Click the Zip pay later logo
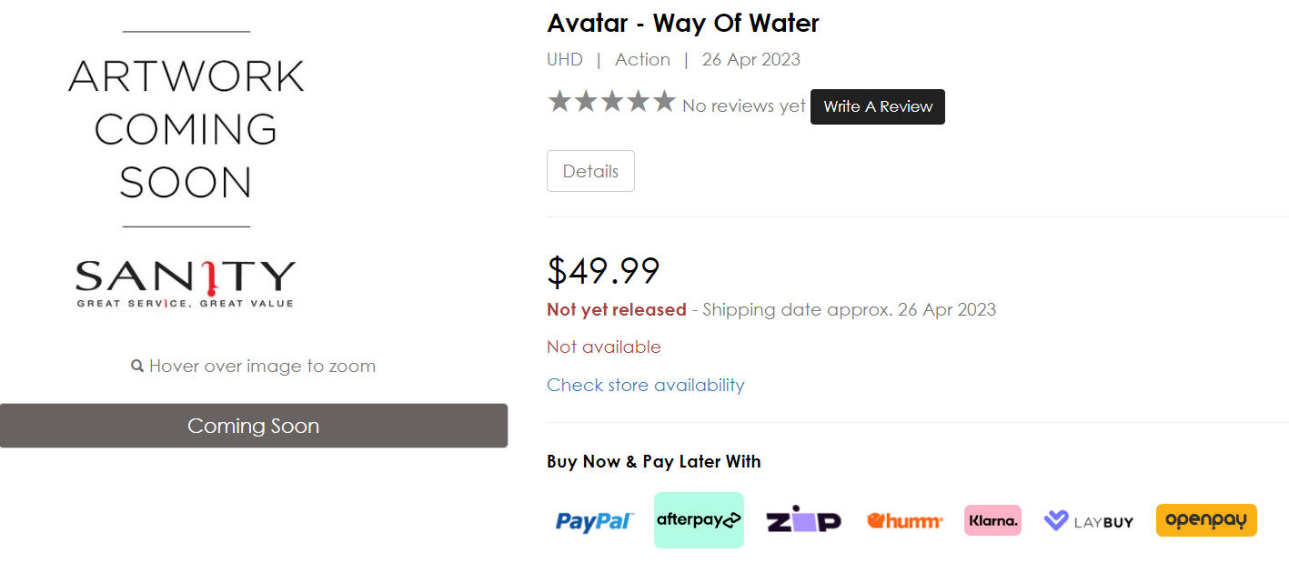 [803, 519]
